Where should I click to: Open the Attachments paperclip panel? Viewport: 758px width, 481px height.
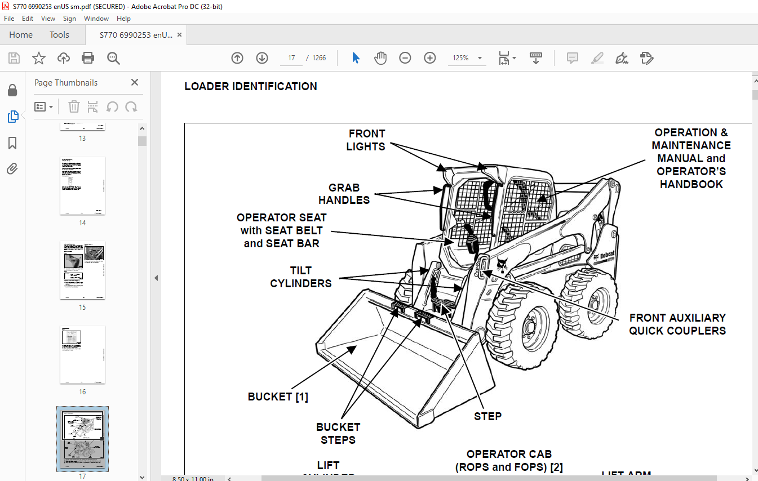tap(12, 168)
